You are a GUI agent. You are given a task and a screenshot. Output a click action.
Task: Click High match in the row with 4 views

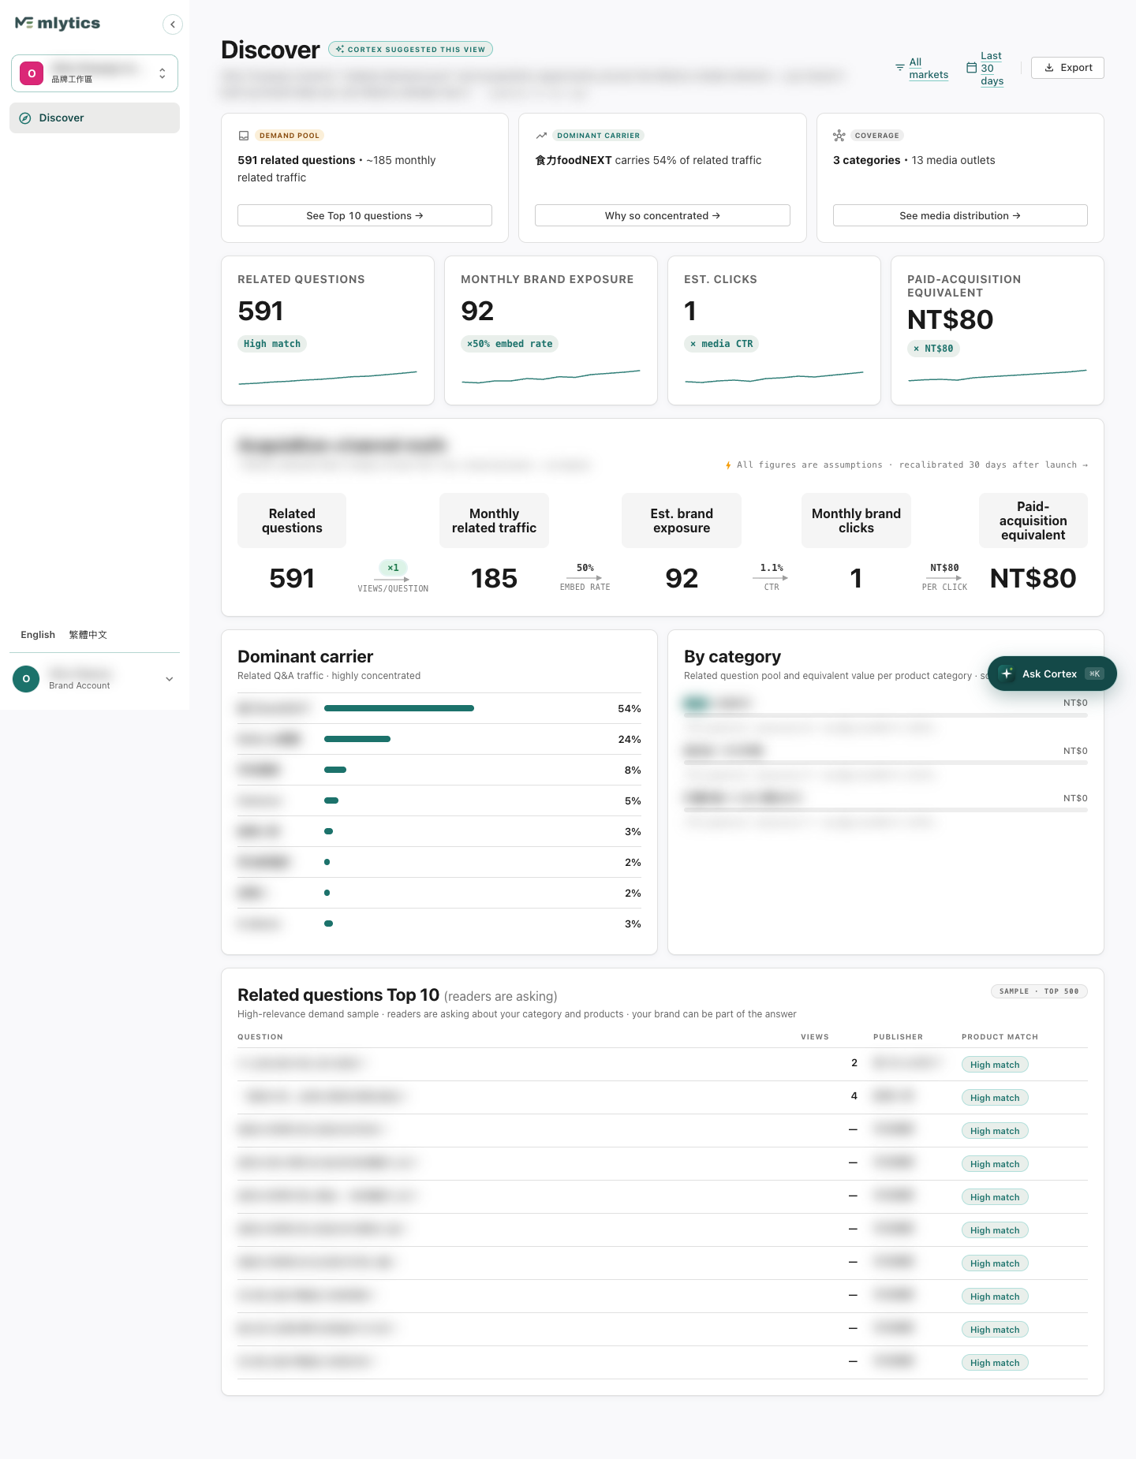pos(995,1098)
